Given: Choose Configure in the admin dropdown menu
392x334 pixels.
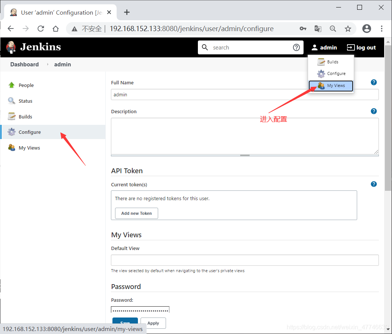Looking at the screenshot, I should coord(331,73).
